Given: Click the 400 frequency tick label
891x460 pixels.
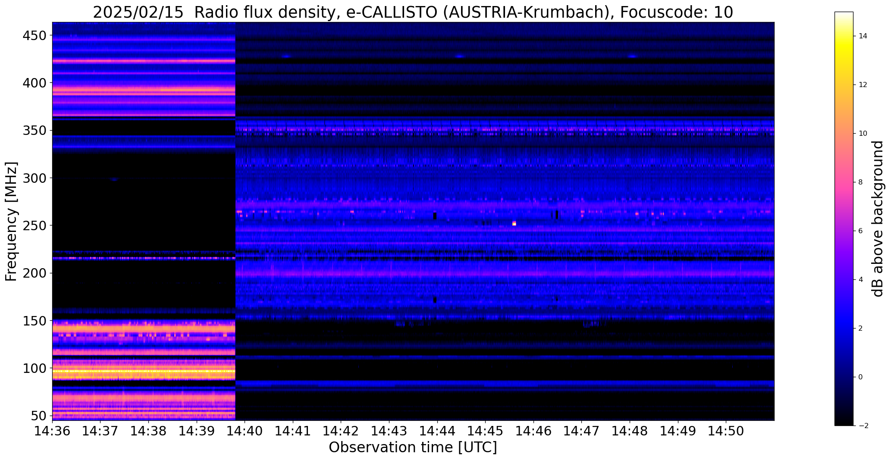Looking at the screenshot, I should tap(34, 82).
